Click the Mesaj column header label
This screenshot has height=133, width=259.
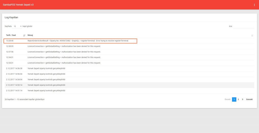(x=30, y=35)
